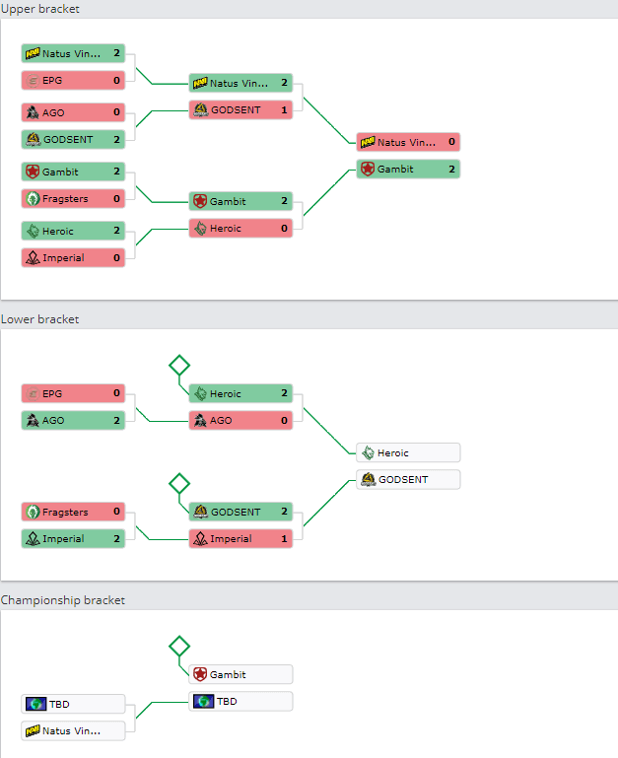Select the AGO team in the lower bracket first round
Screen dimensions: 618x758
point(73,420)
